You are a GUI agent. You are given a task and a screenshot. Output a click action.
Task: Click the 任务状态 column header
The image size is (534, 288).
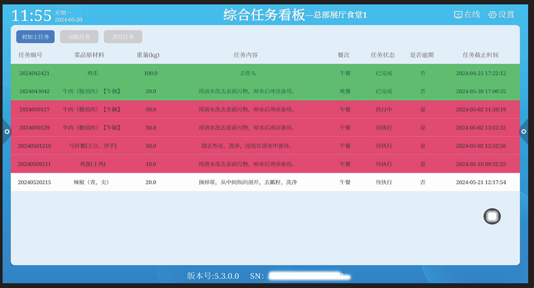383,55
